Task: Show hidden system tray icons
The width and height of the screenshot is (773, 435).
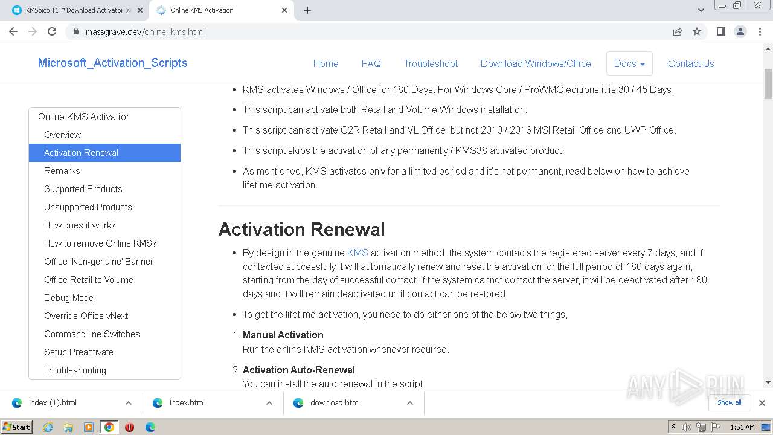Action: point(674,427)
